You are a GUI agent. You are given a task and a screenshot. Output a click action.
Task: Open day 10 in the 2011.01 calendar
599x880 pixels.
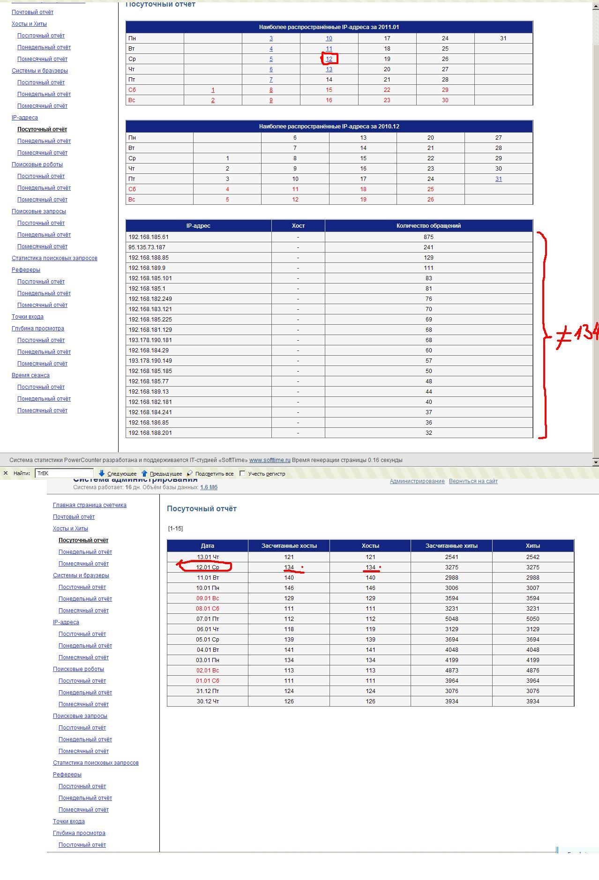click(x=329, y=38)
